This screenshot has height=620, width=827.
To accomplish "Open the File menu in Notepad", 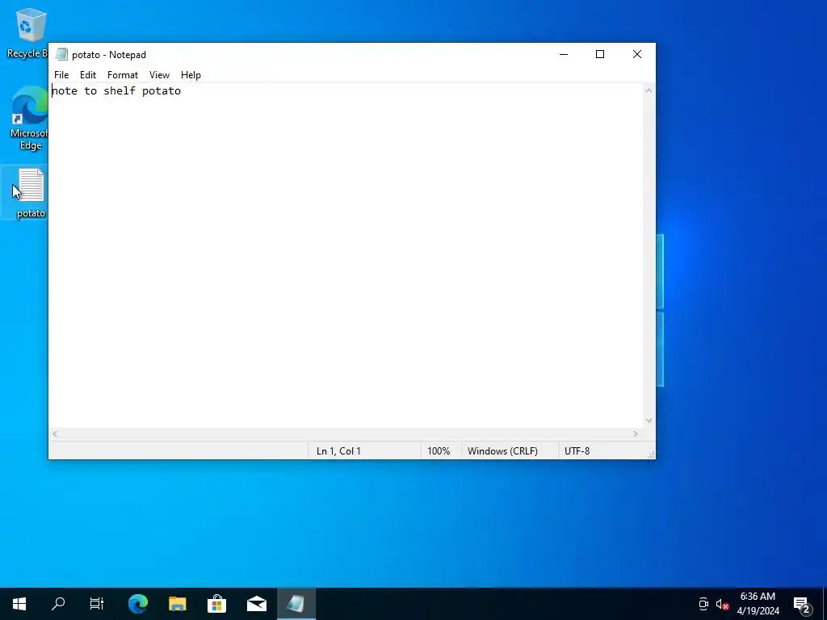I will coord(61,75).
